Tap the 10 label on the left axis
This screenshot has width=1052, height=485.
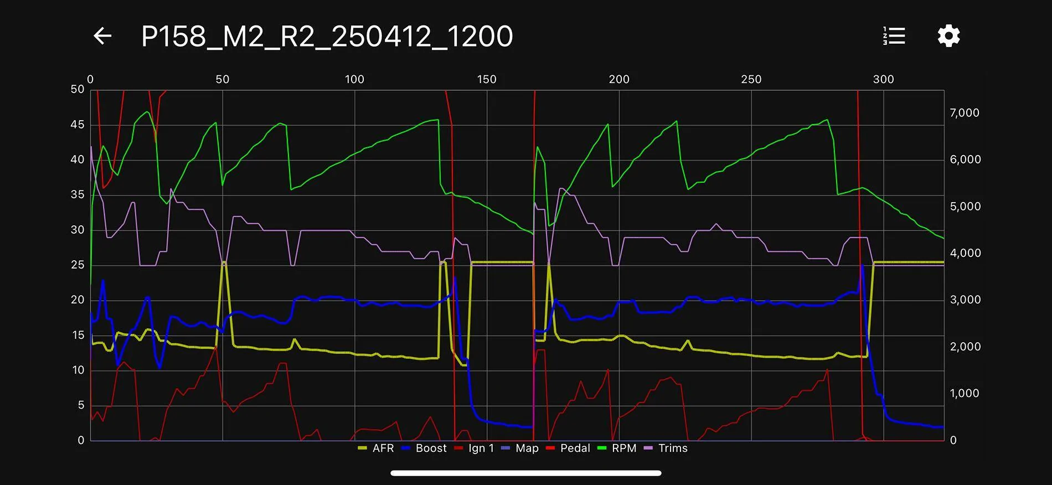(78, 370)
